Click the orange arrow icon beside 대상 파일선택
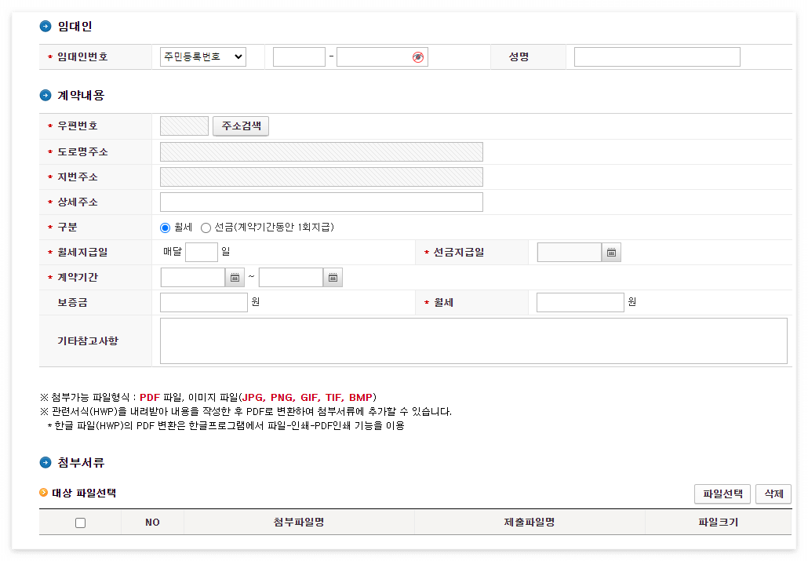The height and width of the screenshot is (561, 808). [45, 493]
